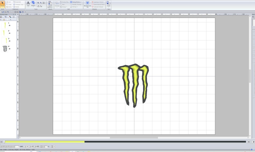
Task: Expand the Group dropdown
Action: pyautogui.click(x=67, y=7)
